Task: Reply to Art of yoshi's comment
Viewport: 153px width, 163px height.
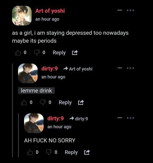Action: tap(59, 53)
